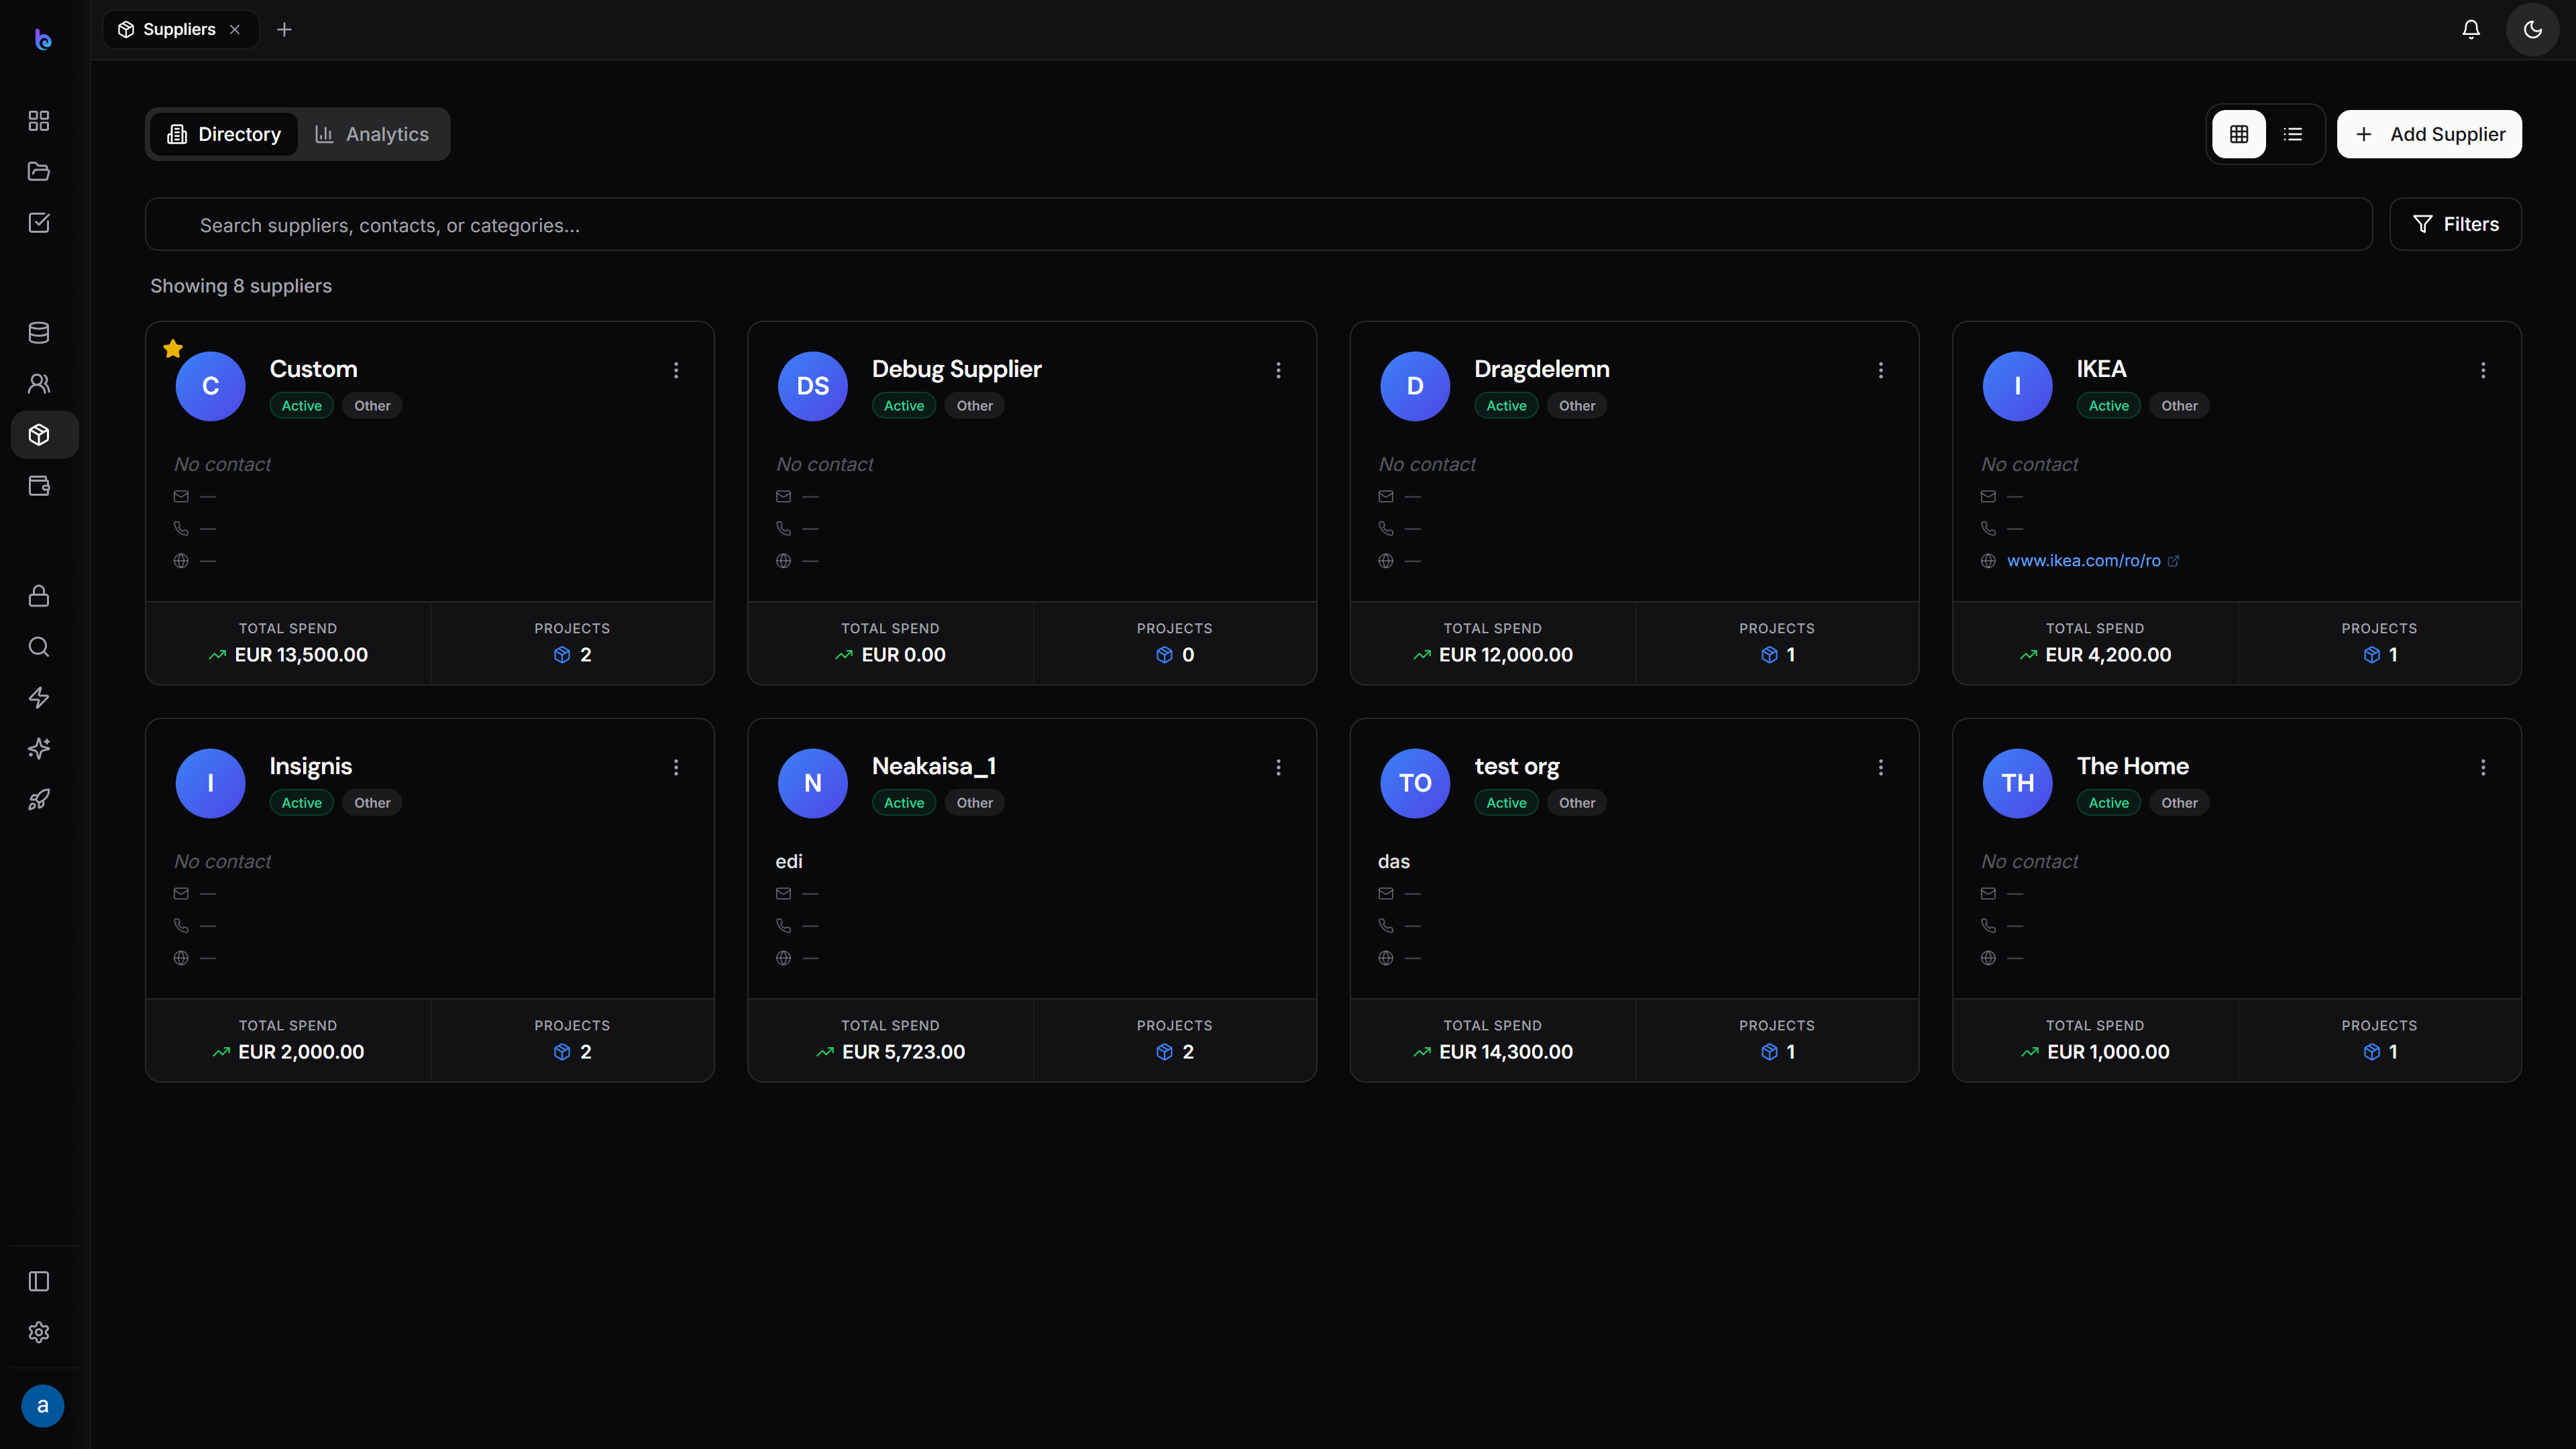Click the DS avatar of Debug Supplier
This screenshot has height=1449, width=2576.
point(813,386)
